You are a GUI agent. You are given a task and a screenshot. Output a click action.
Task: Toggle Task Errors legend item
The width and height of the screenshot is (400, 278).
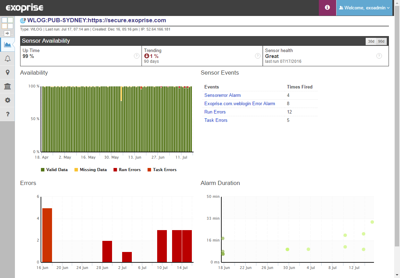click(x=162, y=170)
